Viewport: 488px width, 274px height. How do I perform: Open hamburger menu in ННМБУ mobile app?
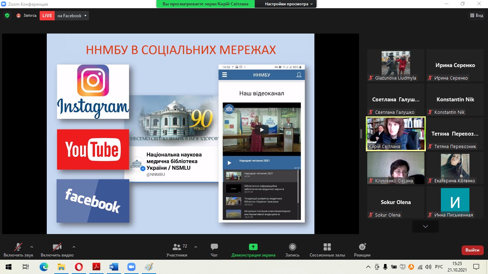click(225, 75)
